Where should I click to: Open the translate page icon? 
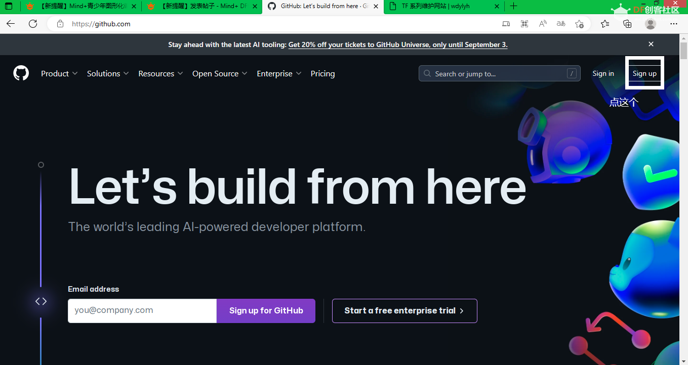[561, 24]
